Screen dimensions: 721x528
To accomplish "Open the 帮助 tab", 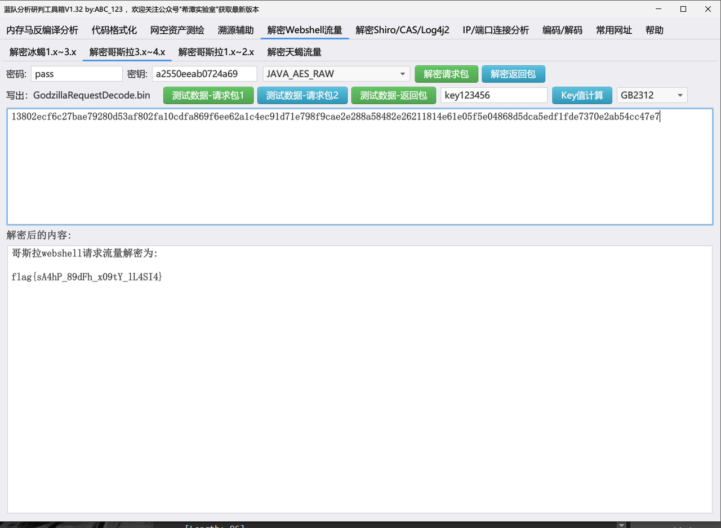I will (655, 30).
